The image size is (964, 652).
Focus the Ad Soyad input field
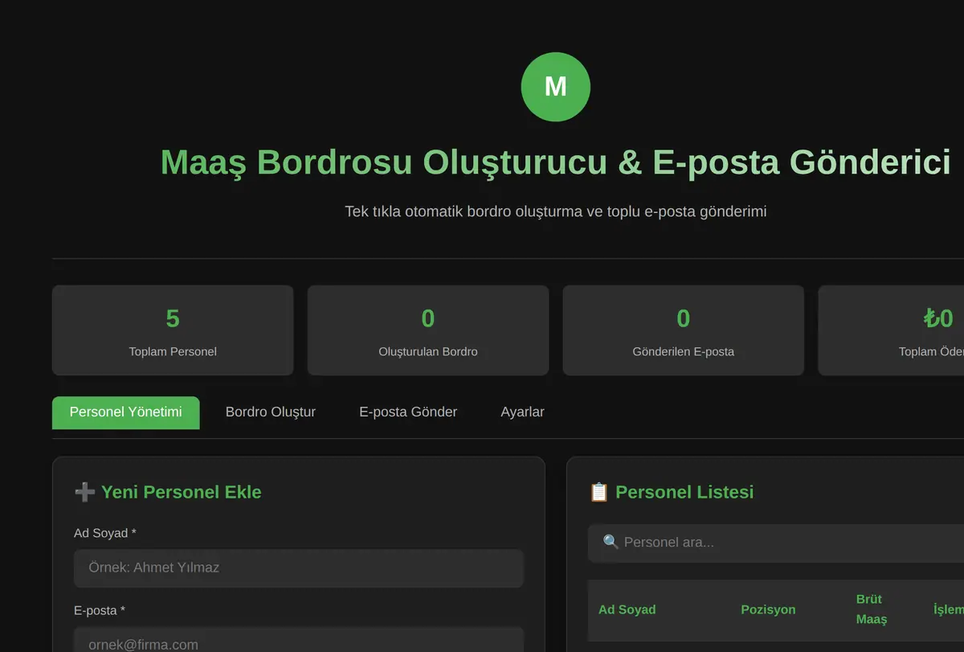tap(299, 568)
